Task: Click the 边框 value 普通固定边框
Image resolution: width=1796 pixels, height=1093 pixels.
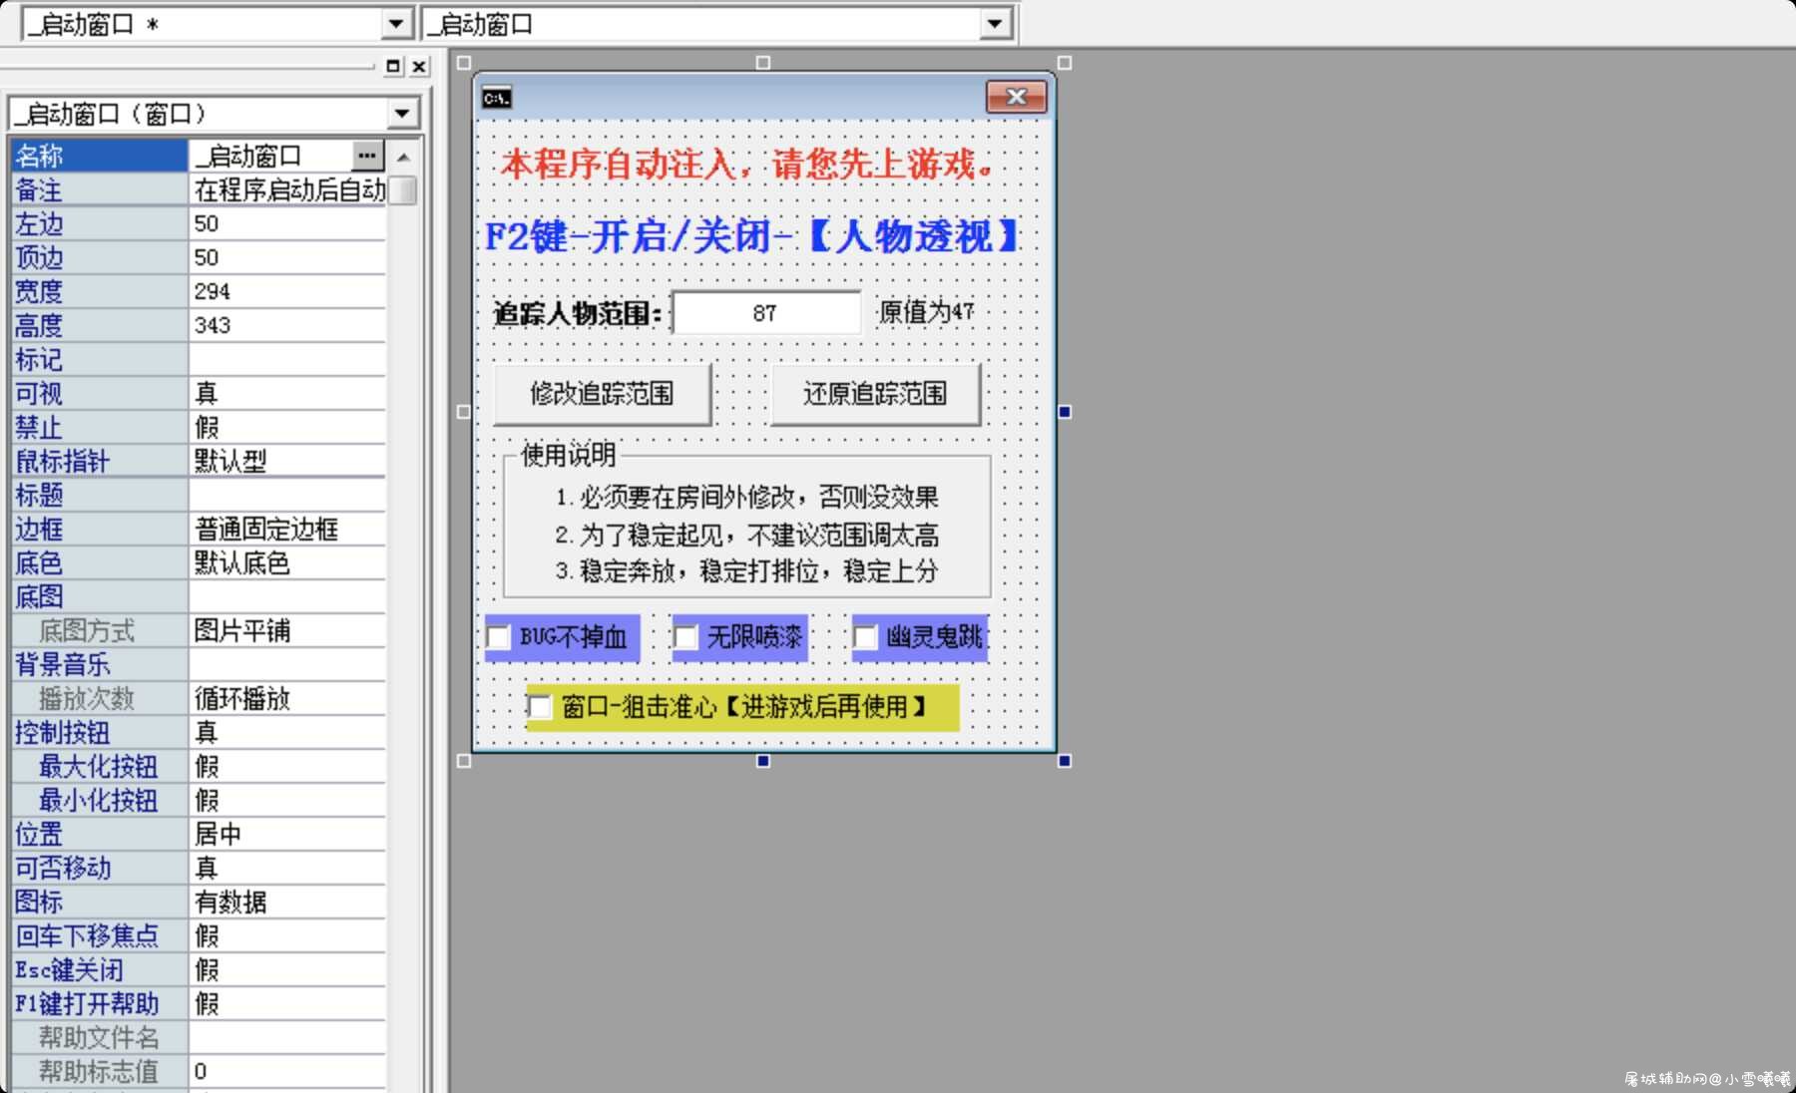Action: click(x=287, y=529)
